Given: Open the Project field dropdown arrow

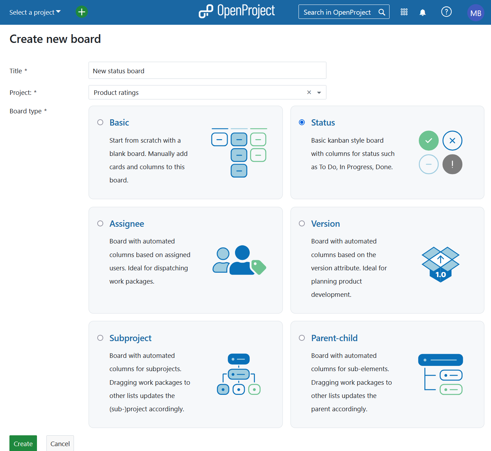Looking at the screenshot, I should pos(319,92).
